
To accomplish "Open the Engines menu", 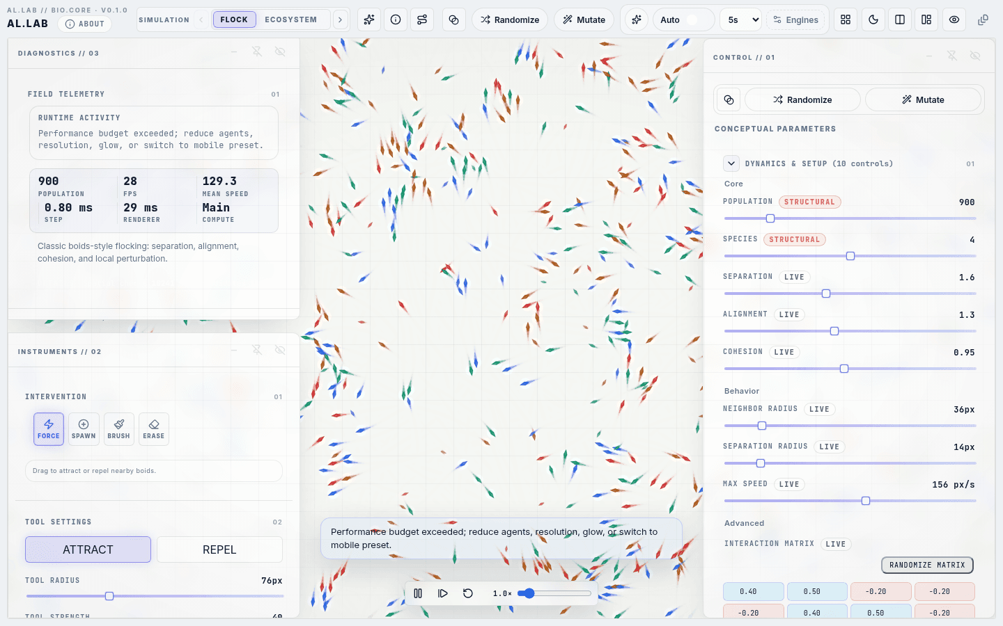I will (795, 19).
